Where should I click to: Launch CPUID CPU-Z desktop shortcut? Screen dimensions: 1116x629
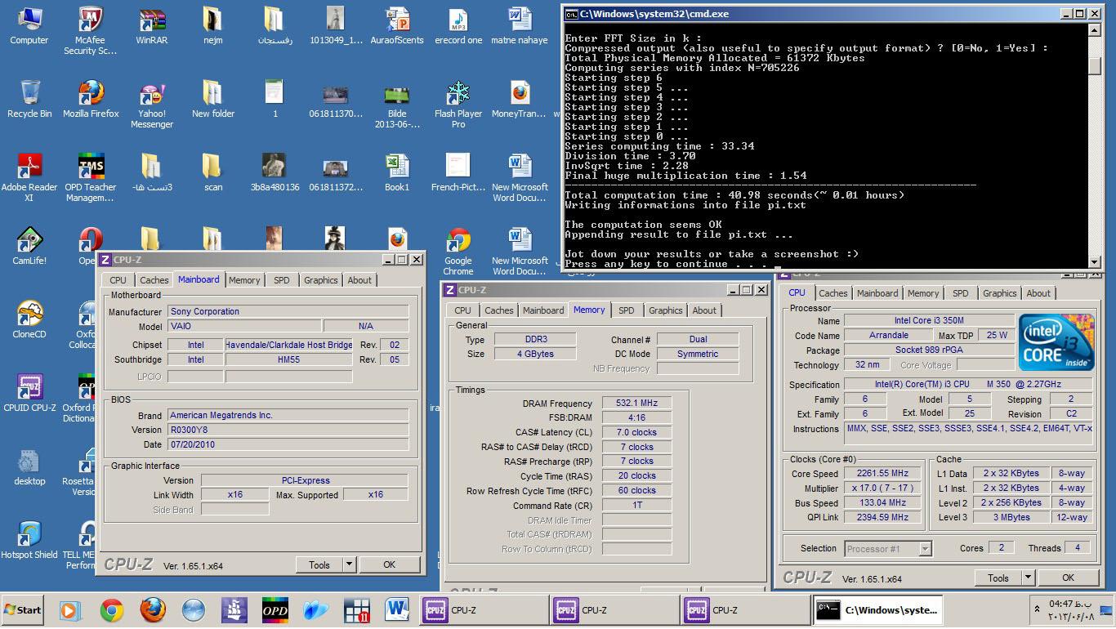click(29, 394)
